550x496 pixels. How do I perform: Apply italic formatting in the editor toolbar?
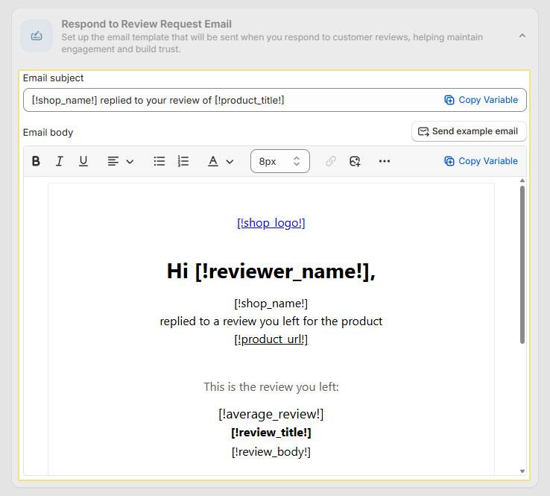click(60, 161)
